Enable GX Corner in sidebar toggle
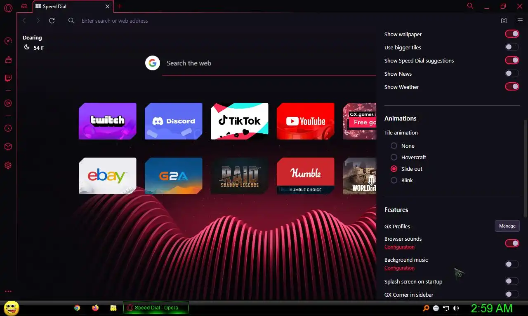Screen dimensions: 528x316 (x=512, y=294)
